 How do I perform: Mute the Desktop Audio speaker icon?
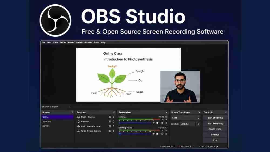(162, 134)
